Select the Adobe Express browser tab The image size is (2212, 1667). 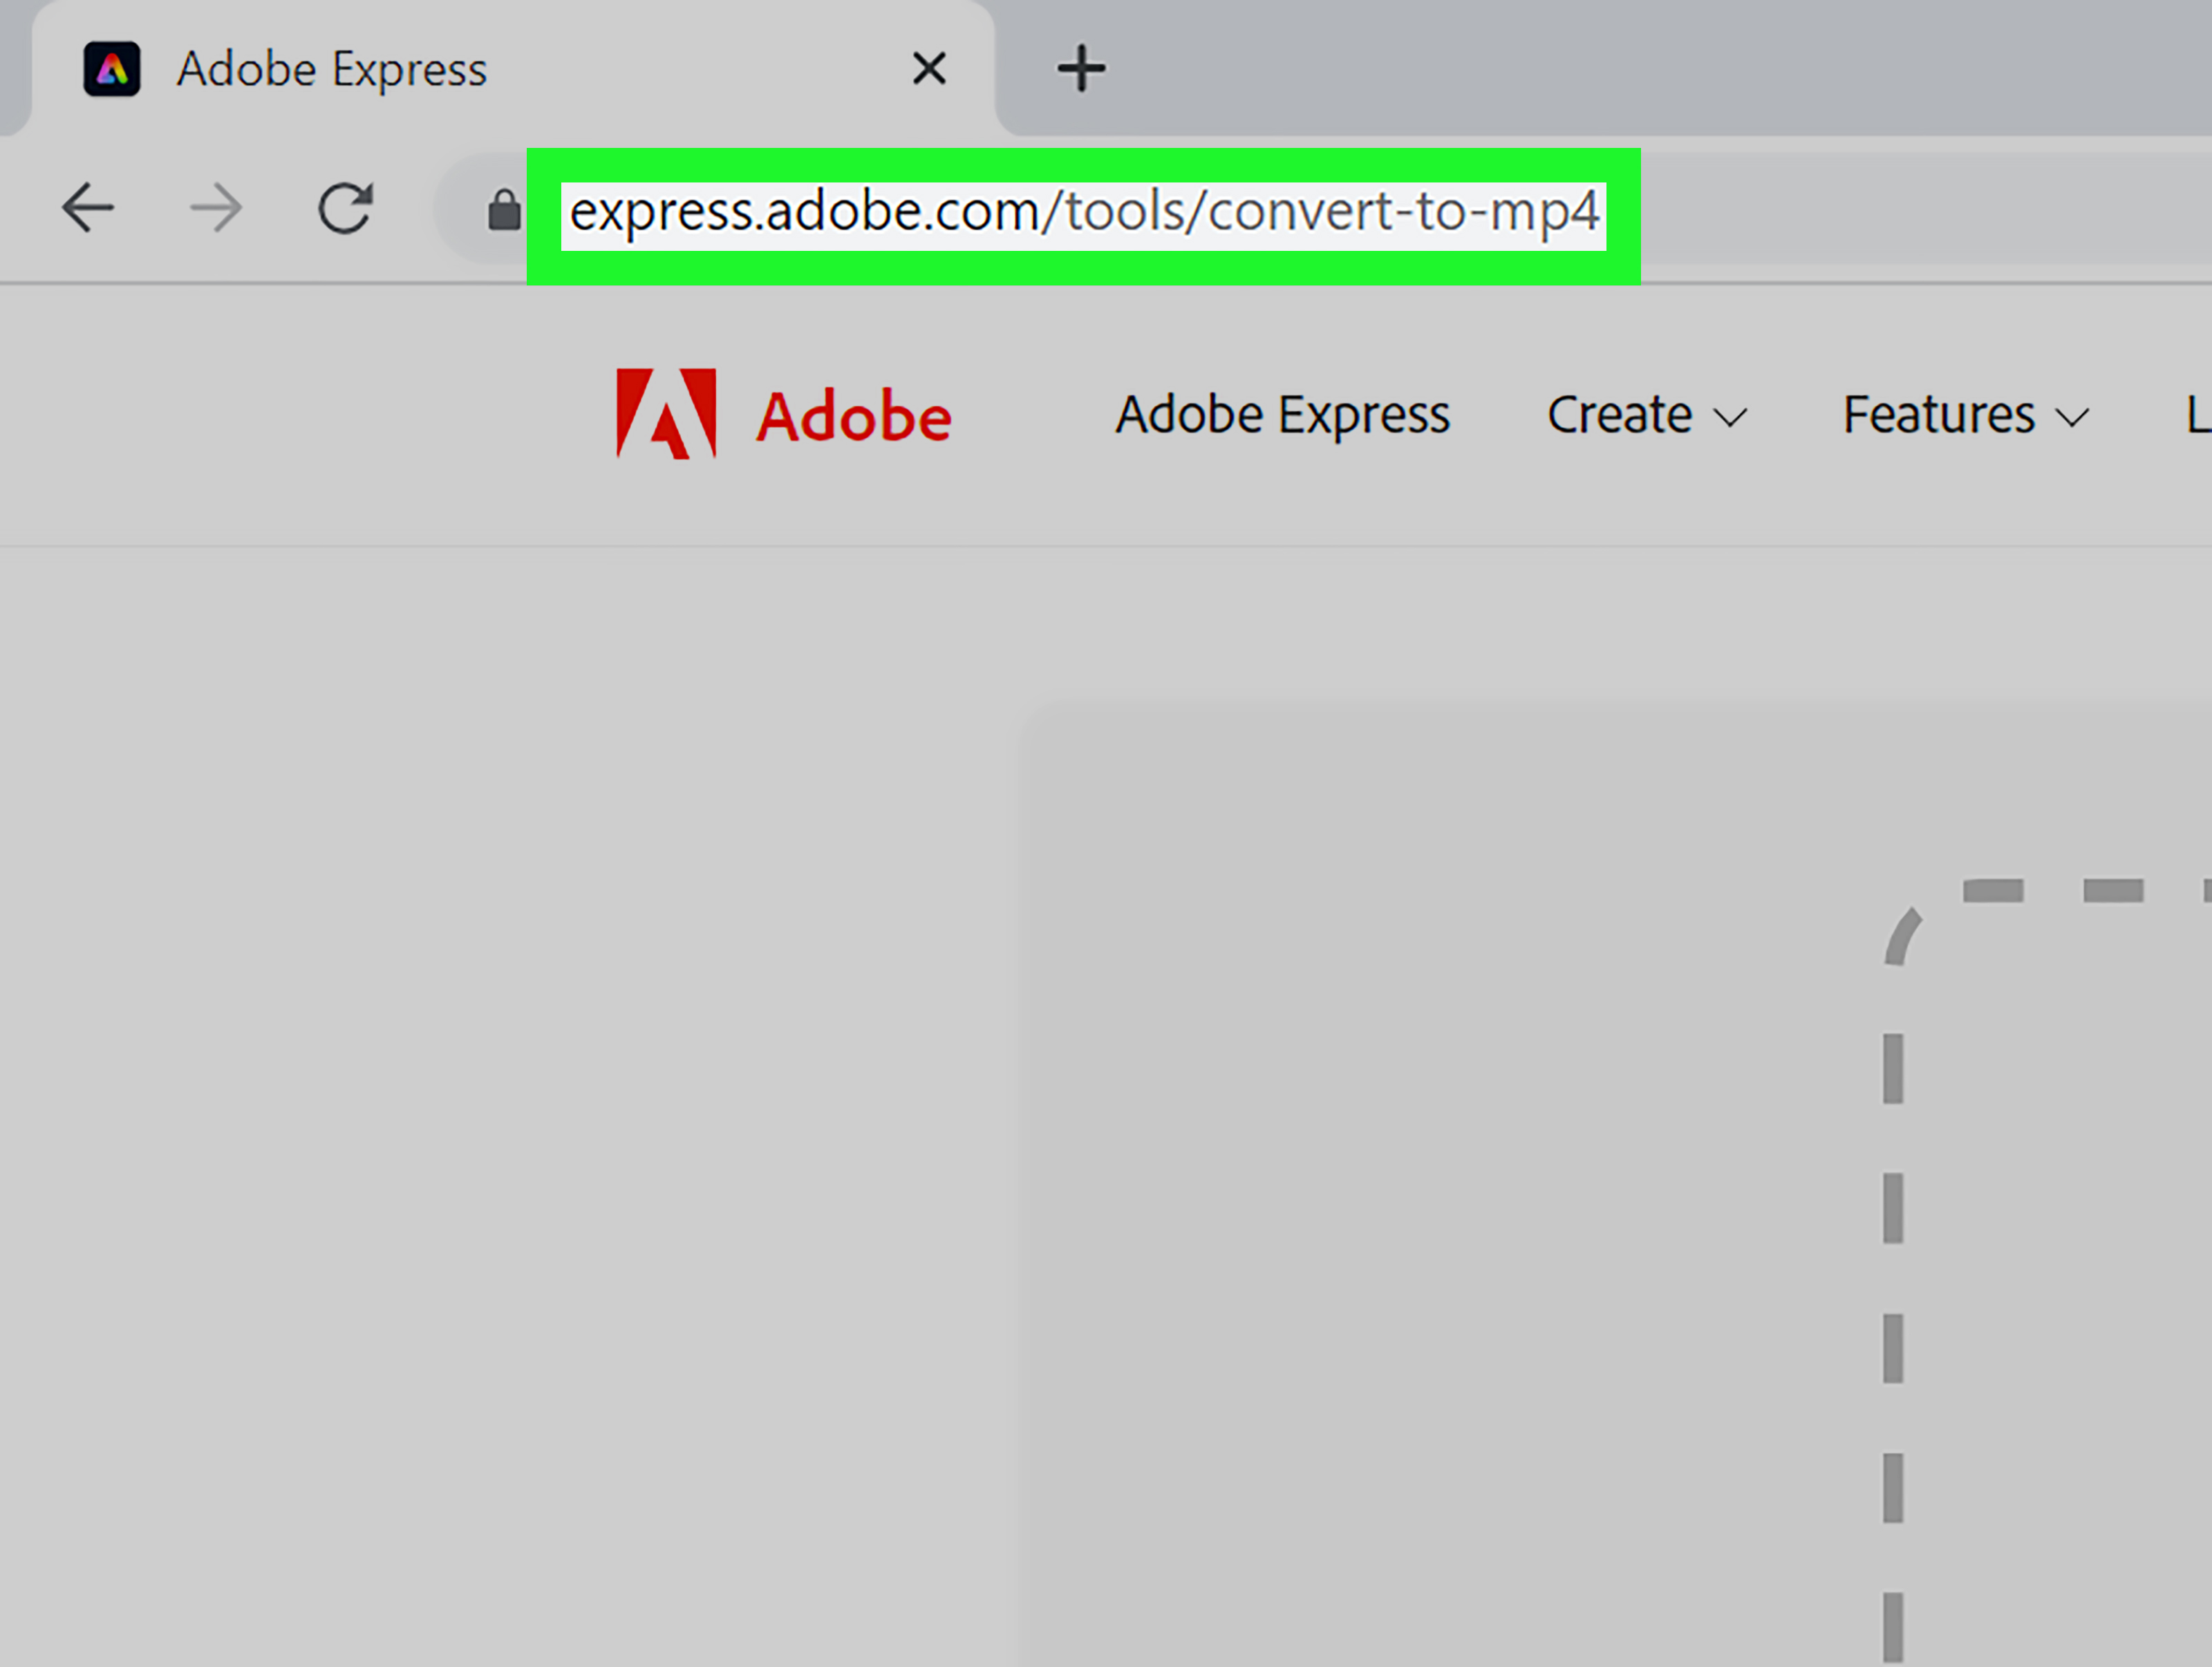click(513, 69)
